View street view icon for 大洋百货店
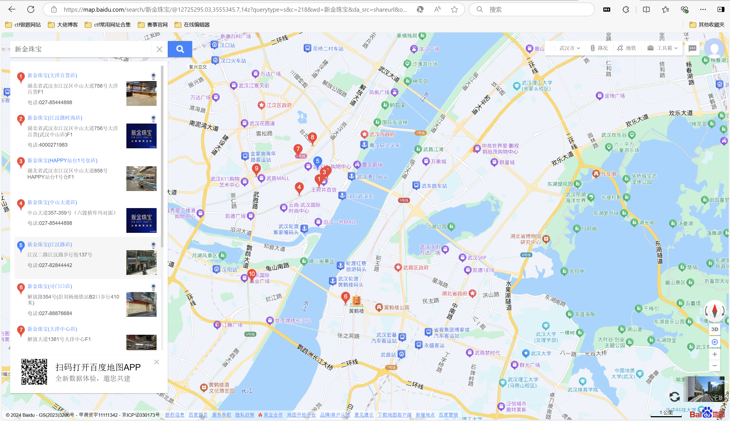 pyautogui.click(x=153, y=76)
